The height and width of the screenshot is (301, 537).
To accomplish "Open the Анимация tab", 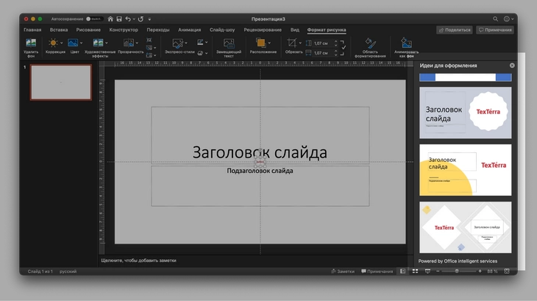I will [189, 29].
